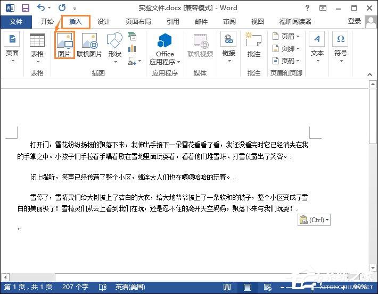The height and width of the screenshot is (294, 378).
Task: Open the (Ctrl) paste options dropdown
Action: pos(314,220)
